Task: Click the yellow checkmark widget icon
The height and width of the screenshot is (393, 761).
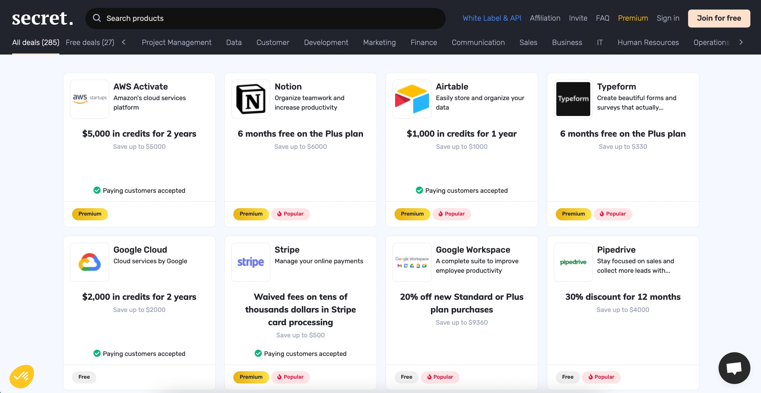Action: pos(21,376)
